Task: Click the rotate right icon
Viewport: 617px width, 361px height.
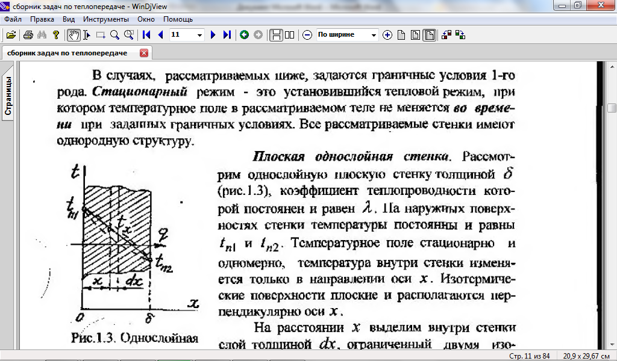Action: pyautogui.click(x=460, y=35)
